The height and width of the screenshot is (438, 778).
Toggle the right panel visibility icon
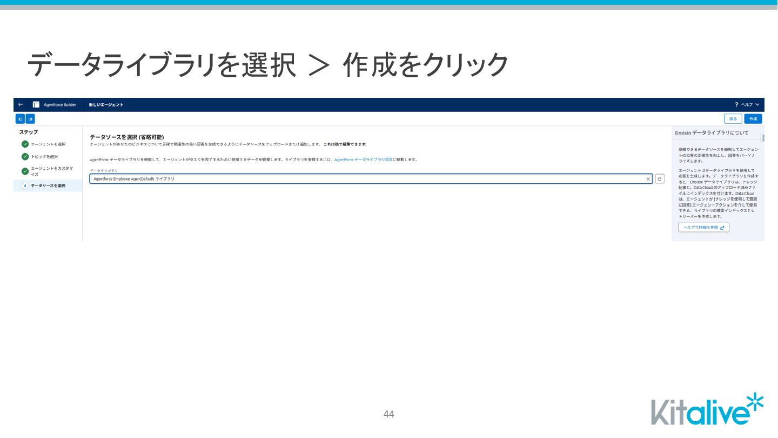click(x=30, y=119)
